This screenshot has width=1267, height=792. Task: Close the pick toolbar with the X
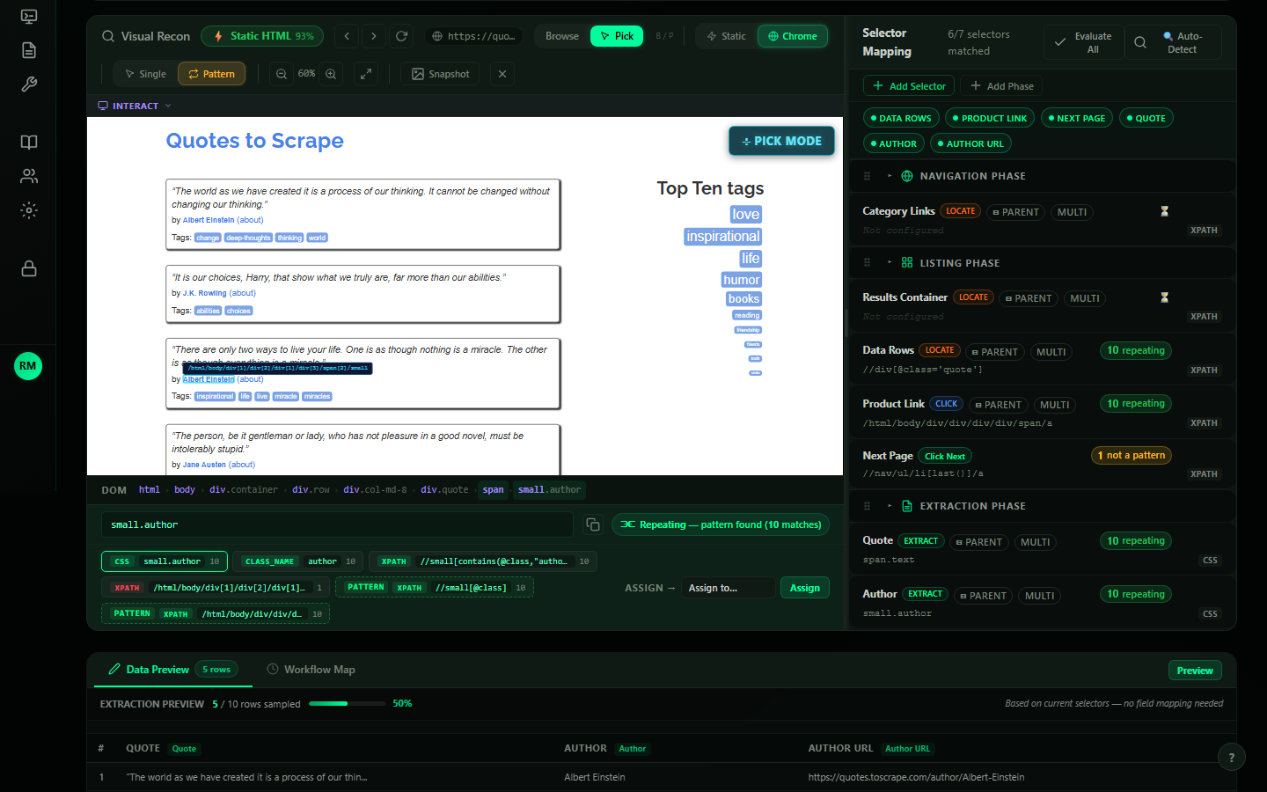502,74
